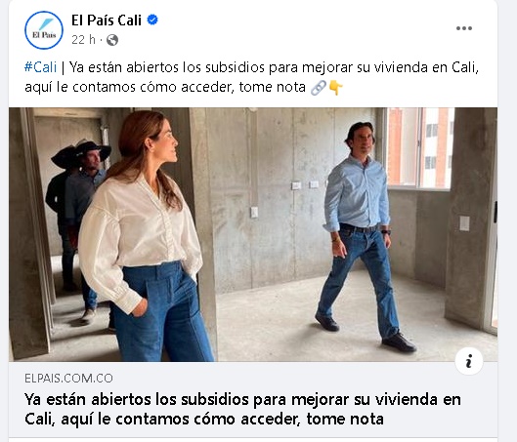The height and width of the screenshot is (442, 517).
Task: Click the caption text 'aquí le contamos cómo acceder'
Action: click(x=129, y=87)
